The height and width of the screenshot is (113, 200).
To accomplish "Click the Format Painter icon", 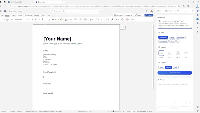I will [12, 19].
